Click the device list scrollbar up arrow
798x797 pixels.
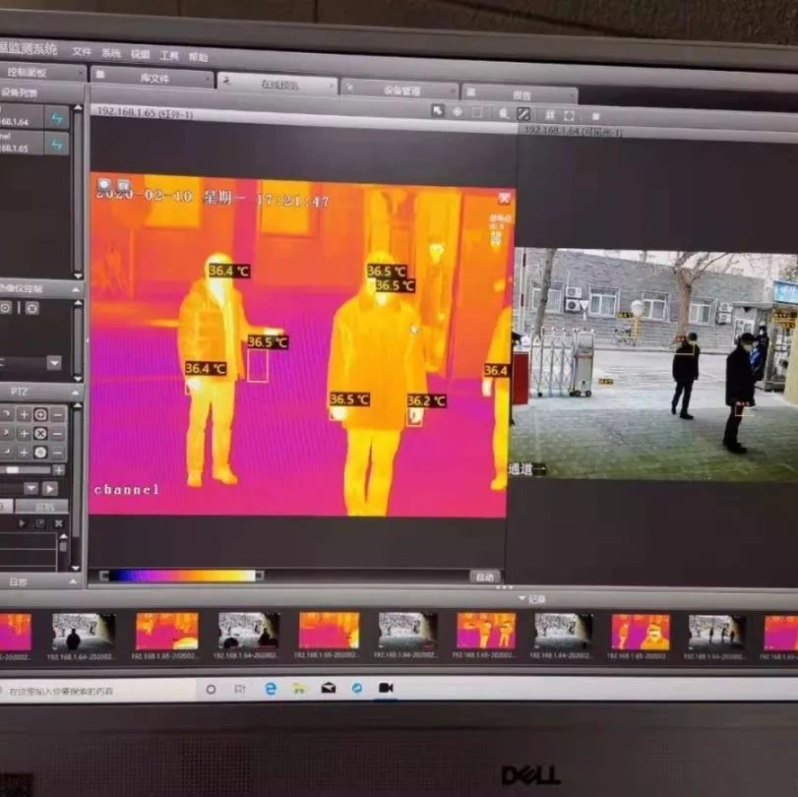point(78,107)
